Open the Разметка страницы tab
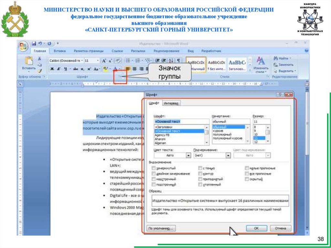The height and width of the screenshot is (248, 331). (x=89, y=51)
